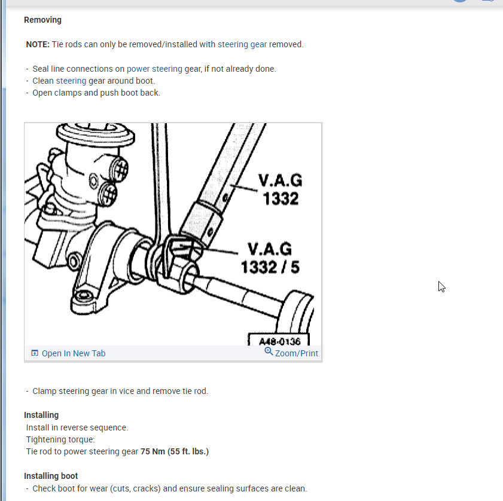The image size is (503, 501).
Task: Click the "75 Nm (55 ft. lbs.)" torque value
Action: [174, 451]
